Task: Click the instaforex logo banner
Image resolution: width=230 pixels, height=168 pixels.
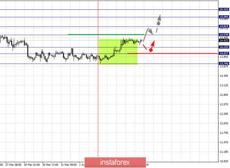Action: [115, 162]
